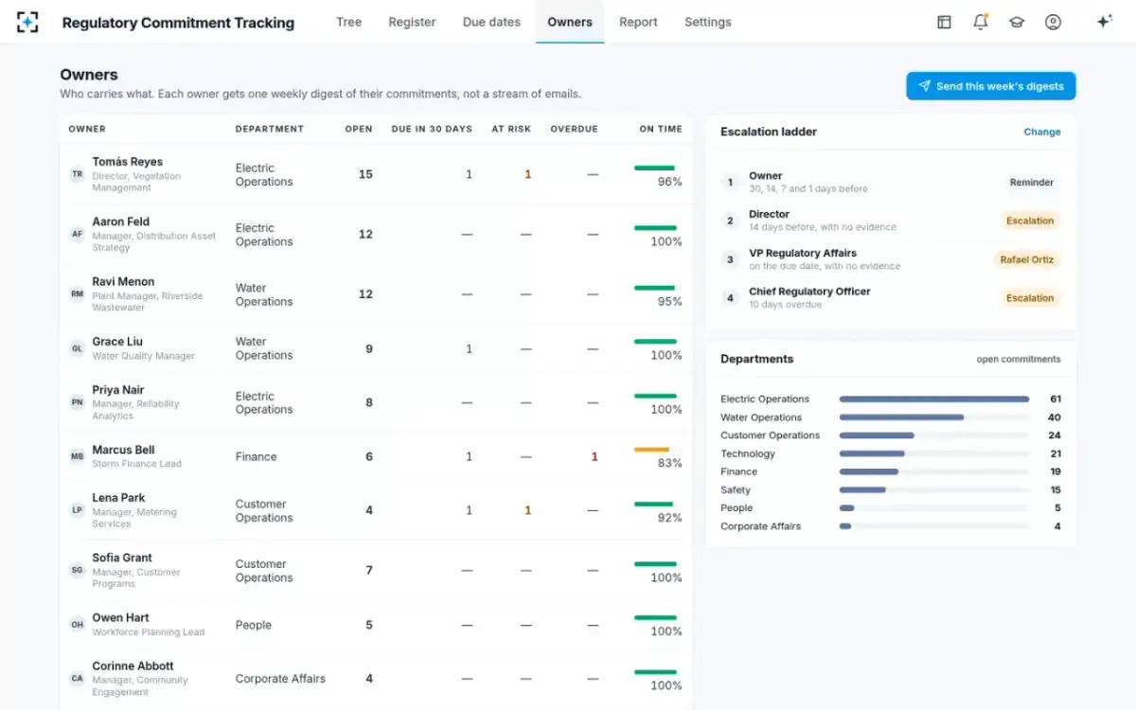This screenshot has height=710, width=1136.
Task: Click Tomás Reyes open count 15
Action: point(365,174)
